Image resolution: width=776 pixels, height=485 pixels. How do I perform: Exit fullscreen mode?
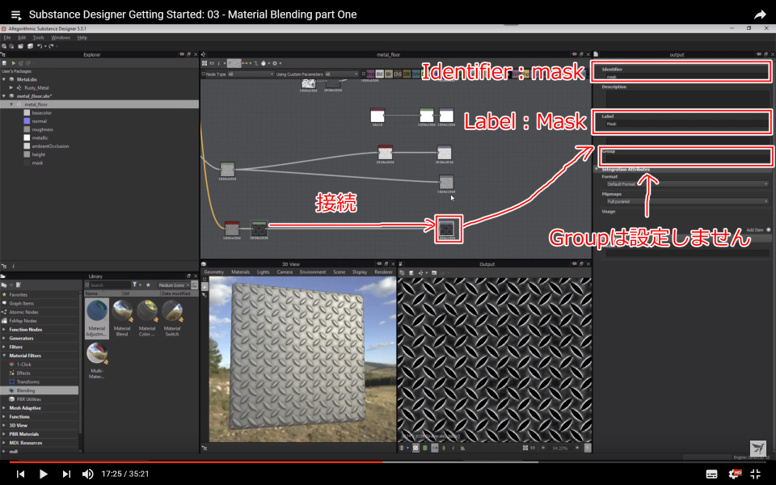point(756,474)
